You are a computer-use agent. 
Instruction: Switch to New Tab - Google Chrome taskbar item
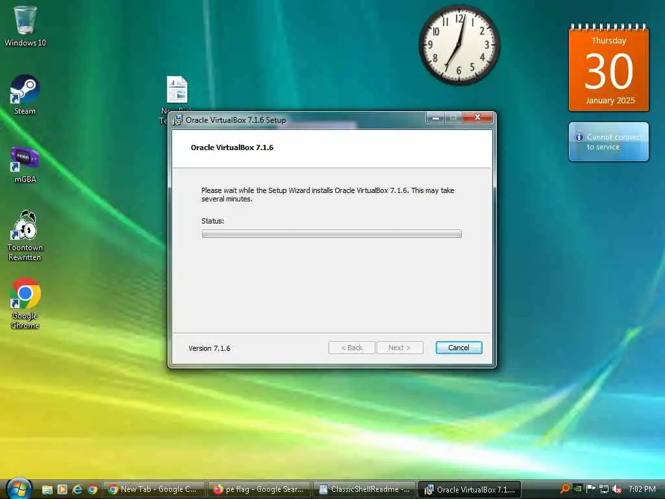coord(153,489)
